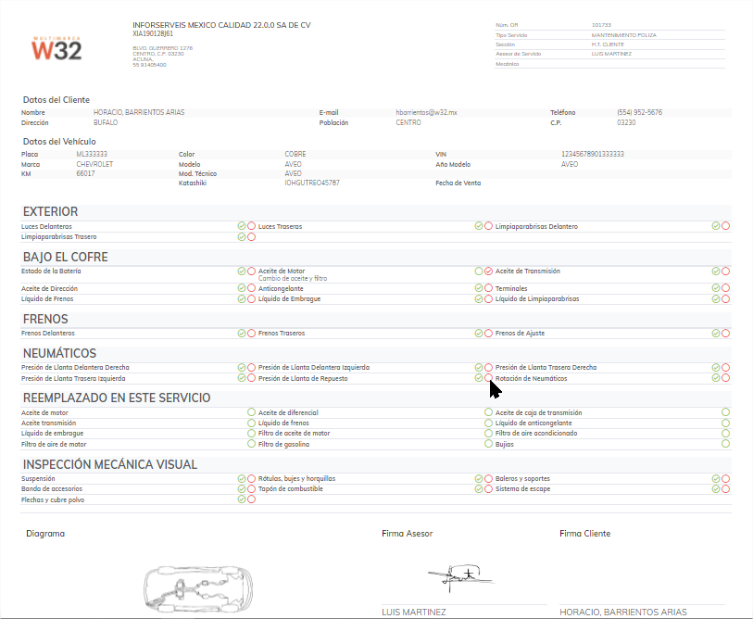Select green check next to Anticongelante
The width and height of the screenshot is (753, 619).
479,288
